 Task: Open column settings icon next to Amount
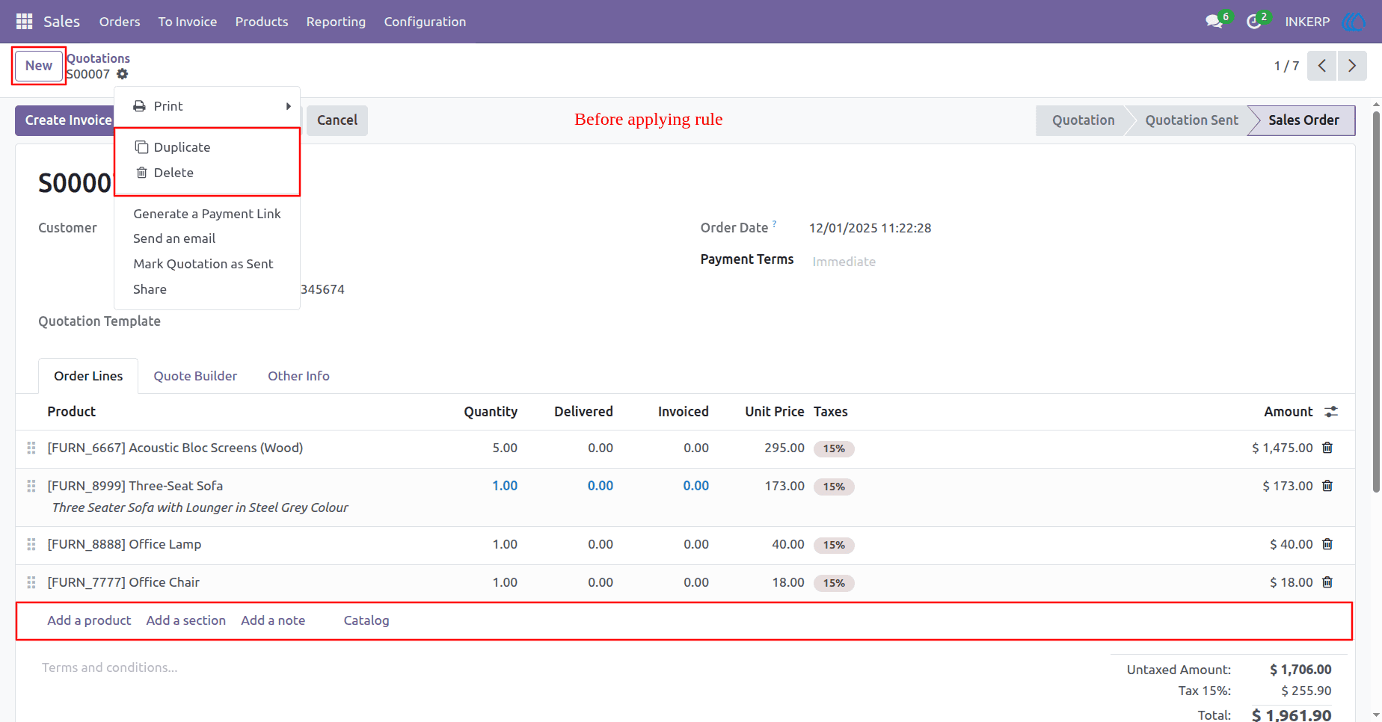(1331, 412)
